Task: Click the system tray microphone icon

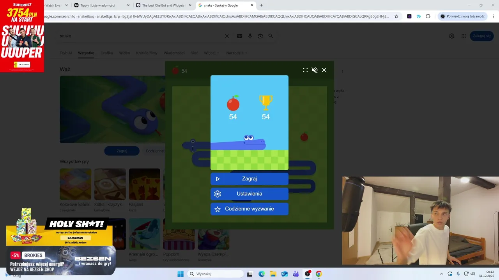Action: click(458, 274)
